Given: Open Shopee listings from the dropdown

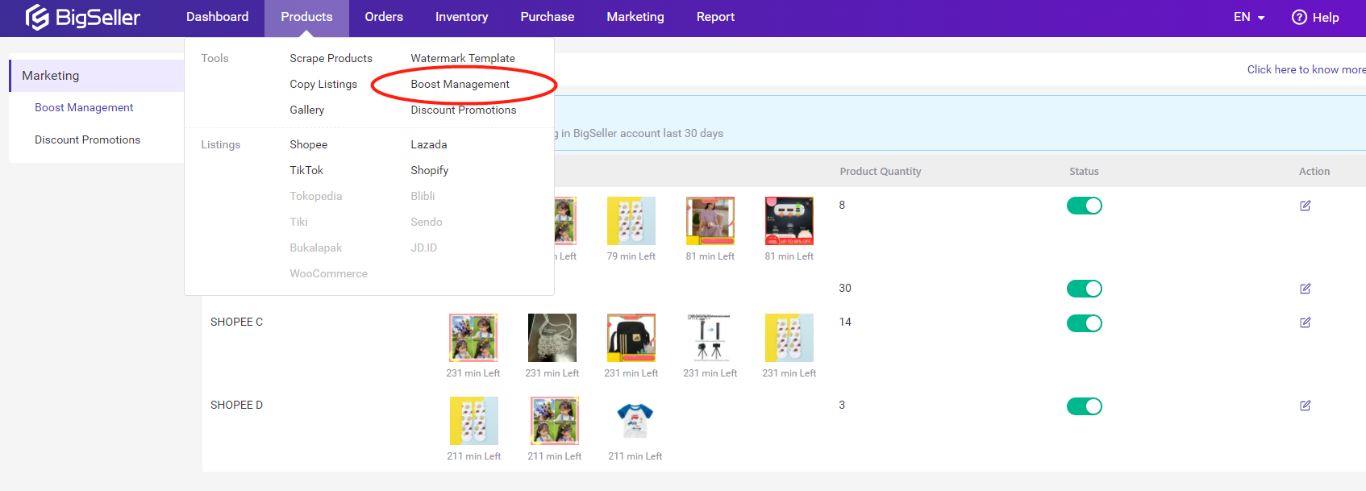Looking at the screenshot, I should pyautogui.click(x=308, y=144).
